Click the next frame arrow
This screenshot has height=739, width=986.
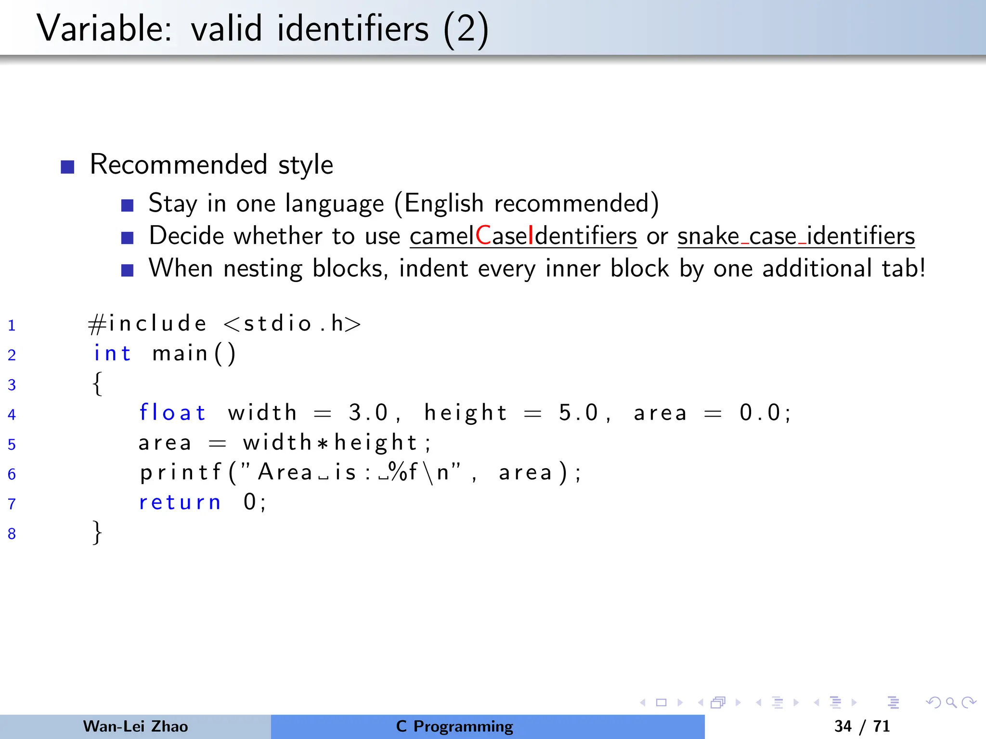[x=738, y=702]
